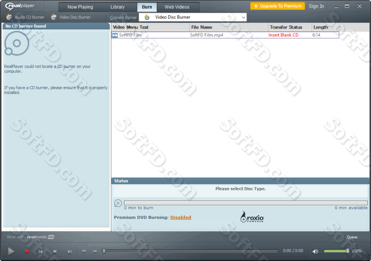Skip to the next track

[x=69, y=252]
